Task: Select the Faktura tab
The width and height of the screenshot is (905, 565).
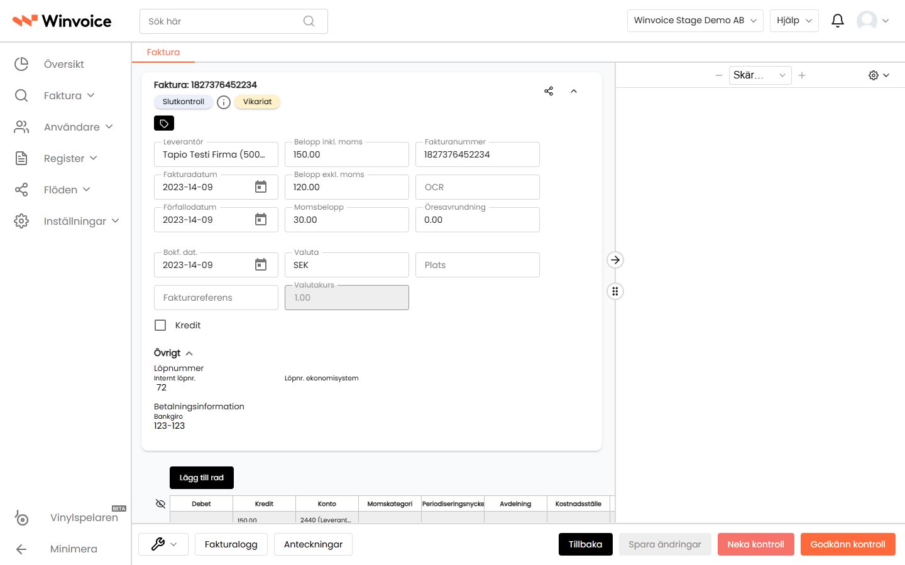Action: [163, 52]
